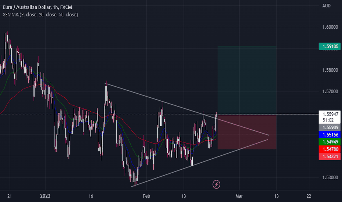Click the 2023 date axis label

[45, 196]
